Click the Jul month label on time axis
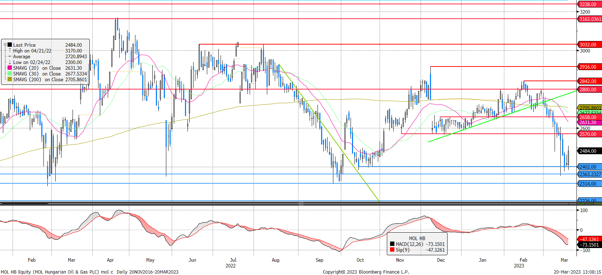 tap(233, 260)
